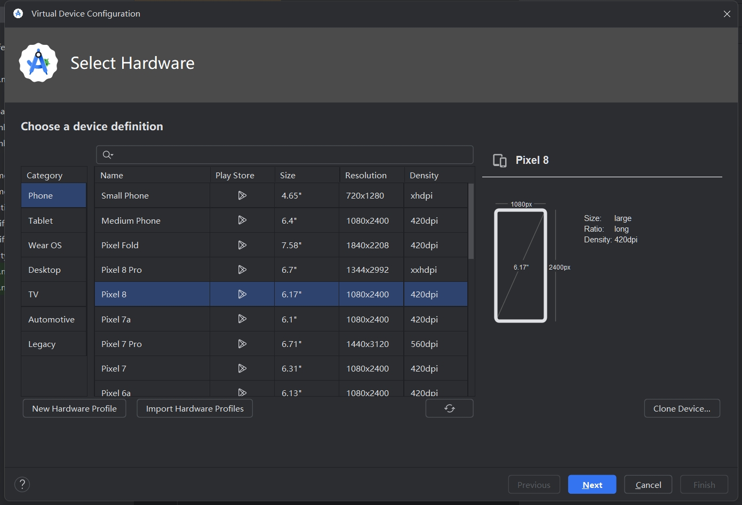Click the Play Store icon in Pixel 8 row
The height and width of the screenshot is (505, 742).
(x=242, y=294)
